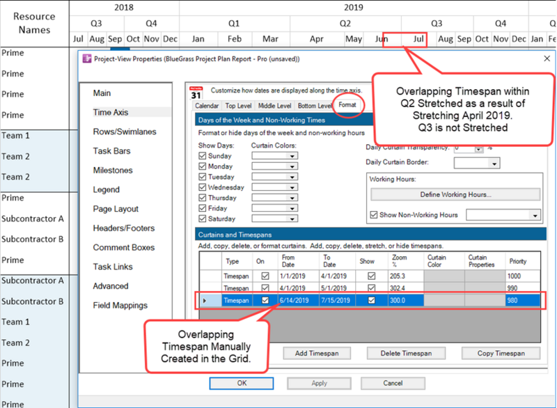Screen dimensions: 557x408
Task: Toggle On checkbox for 1/1/2019 timespan
Action: coord(265,276)
